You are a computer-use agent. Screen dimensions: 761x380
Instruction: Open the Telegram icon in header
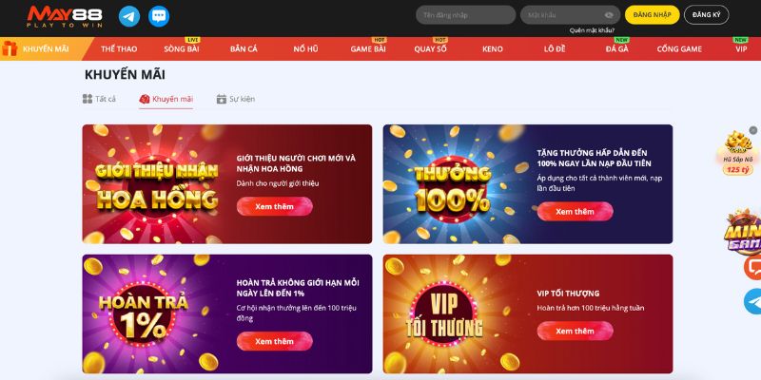[x=129, y=16]
